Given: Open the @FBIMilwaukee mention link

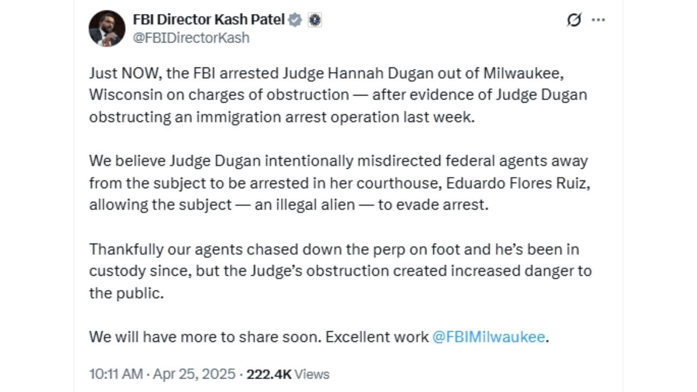Looking at the screenshot, I should pos(489,337).
